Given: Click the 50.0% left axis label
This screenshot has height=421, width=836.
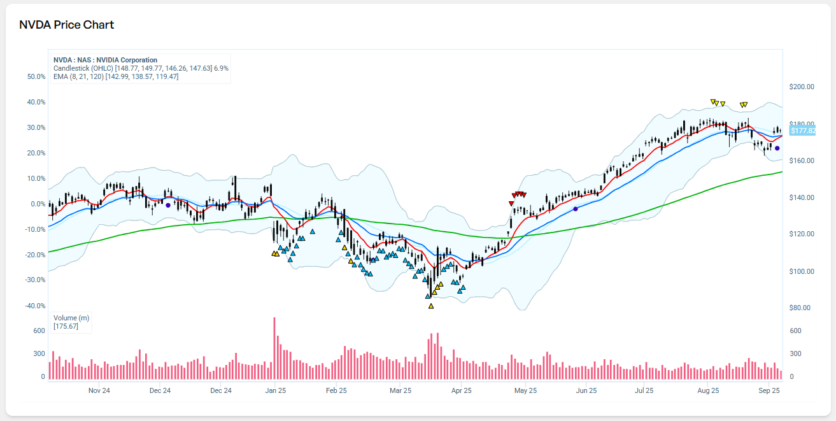Looking at the screenshot, I should 36,76.
